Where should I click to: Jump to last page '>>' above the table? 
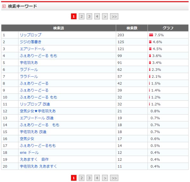tap(114, 17)
